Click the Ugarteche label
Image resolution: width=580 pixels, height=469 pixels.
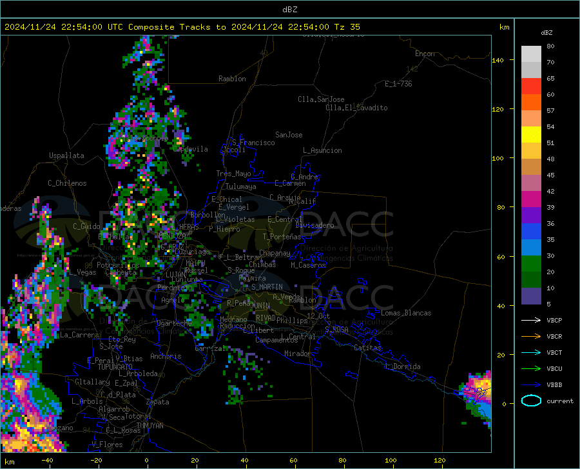pyautogui.click(x=174, y=323)
